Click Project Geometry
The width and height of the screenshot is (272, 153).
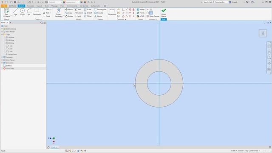tap(59, 13)
